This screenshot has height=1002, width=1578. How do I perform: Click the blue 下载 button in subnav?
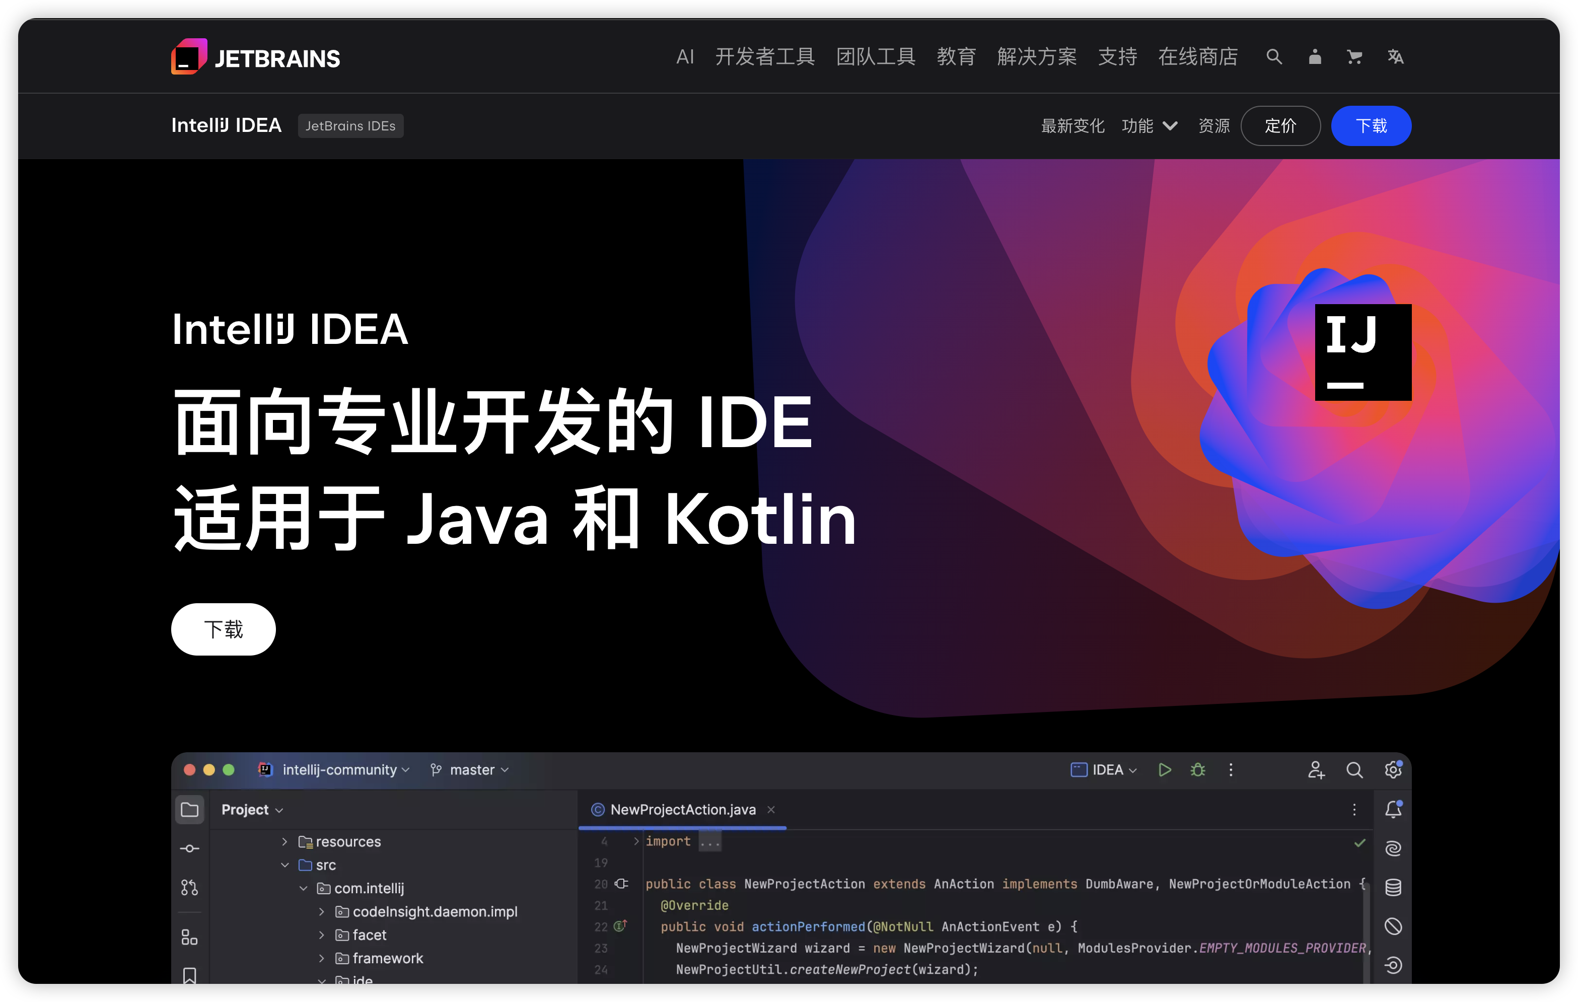pyautogui.click(x=1371, y=126)
